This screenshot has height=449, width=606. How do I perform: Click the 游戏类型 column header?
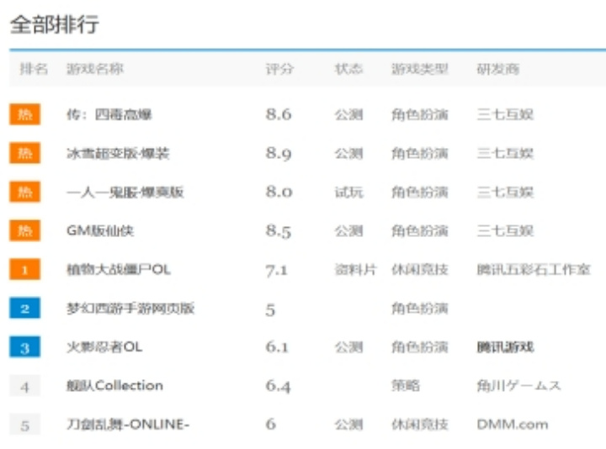pyautogui.click(x=419, y=69)
